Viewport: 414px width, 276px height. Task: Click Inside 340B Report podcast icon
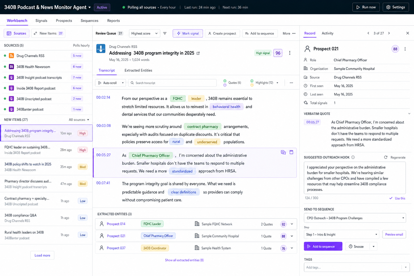[x=11, y=88]
